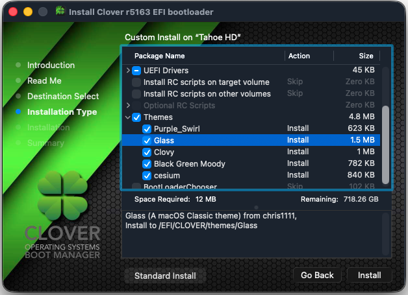Click the Action column header
The height and width of the screenshot is (295, 408).
(300, 56)
